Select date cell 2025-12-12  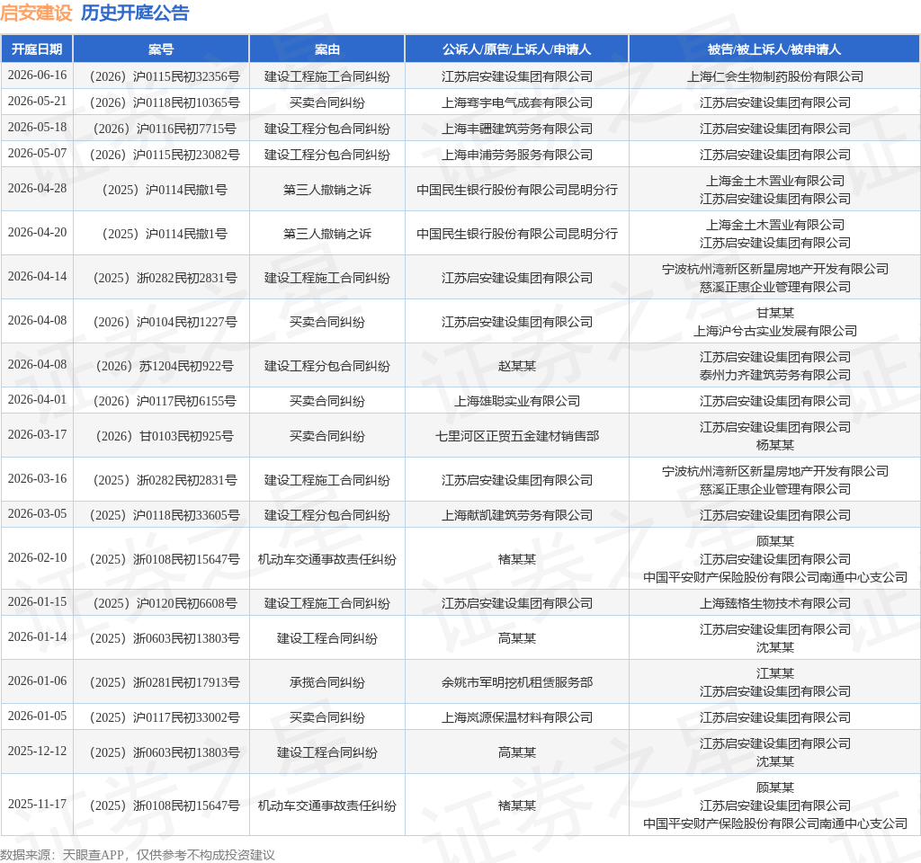click(37, 752)
